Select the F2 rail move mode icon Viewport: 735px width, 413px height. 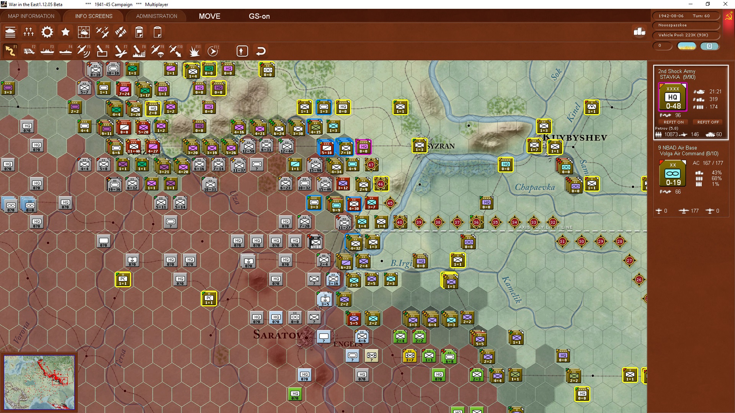click(x=29, y=51)
